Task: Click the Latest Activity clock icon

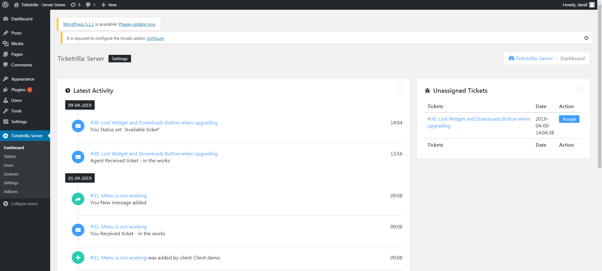Action: [x=68, y=91]
